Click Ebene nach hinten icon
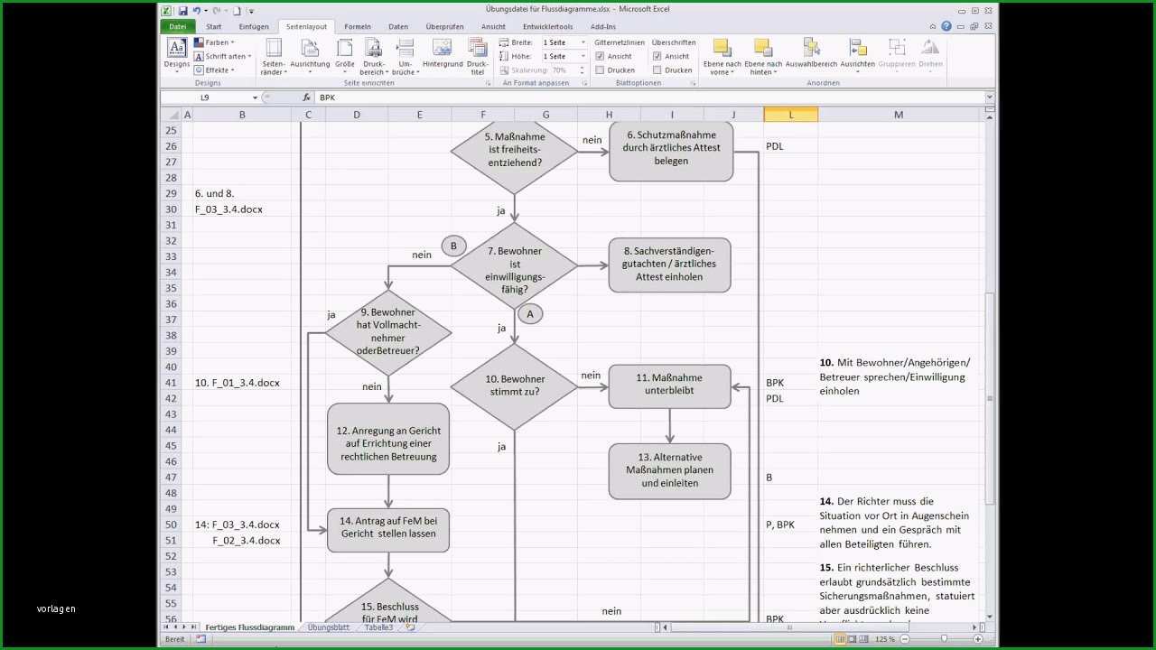The image size is (1156, 650). 763,57
